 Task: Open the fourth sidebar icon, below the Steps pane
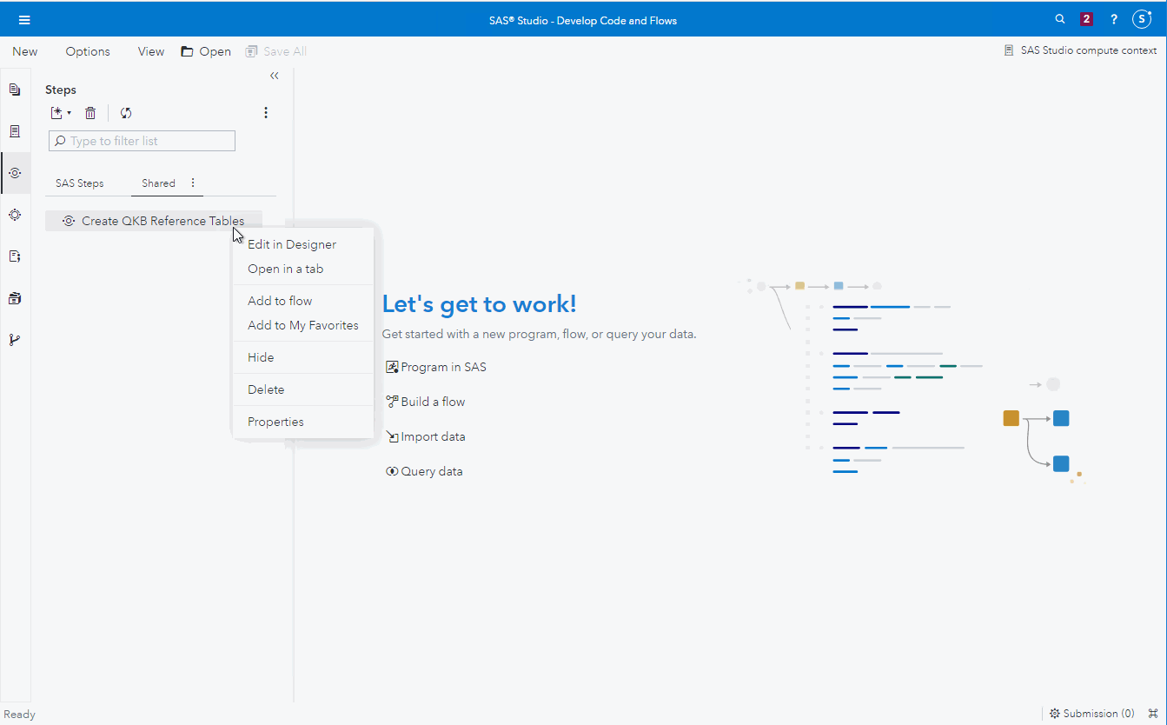pyautogui.click(x=15, y=215)
